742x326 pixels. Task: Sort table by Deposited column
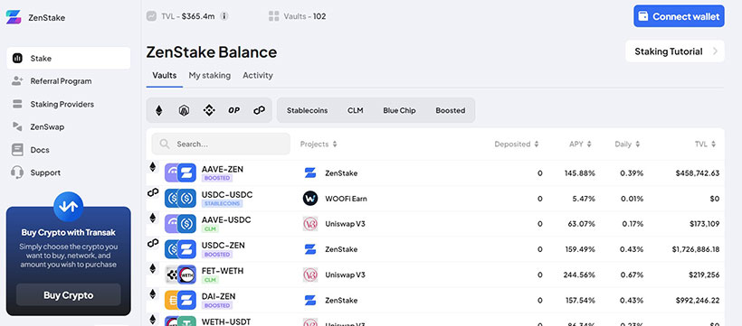(x=517, y=144)
